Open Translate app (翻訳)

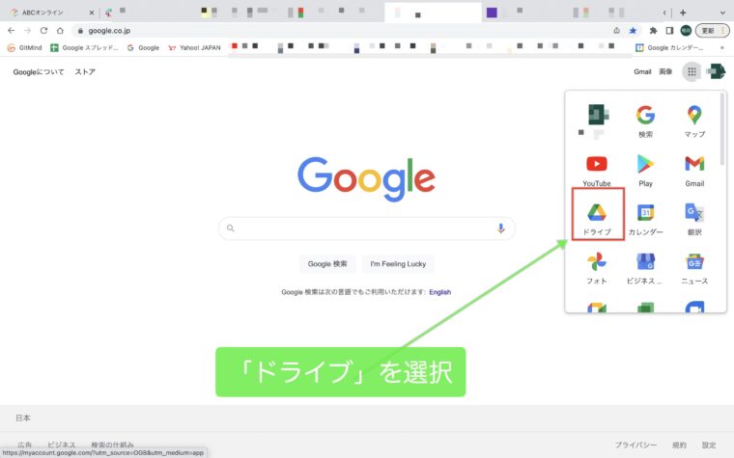[x=694, y=219]
